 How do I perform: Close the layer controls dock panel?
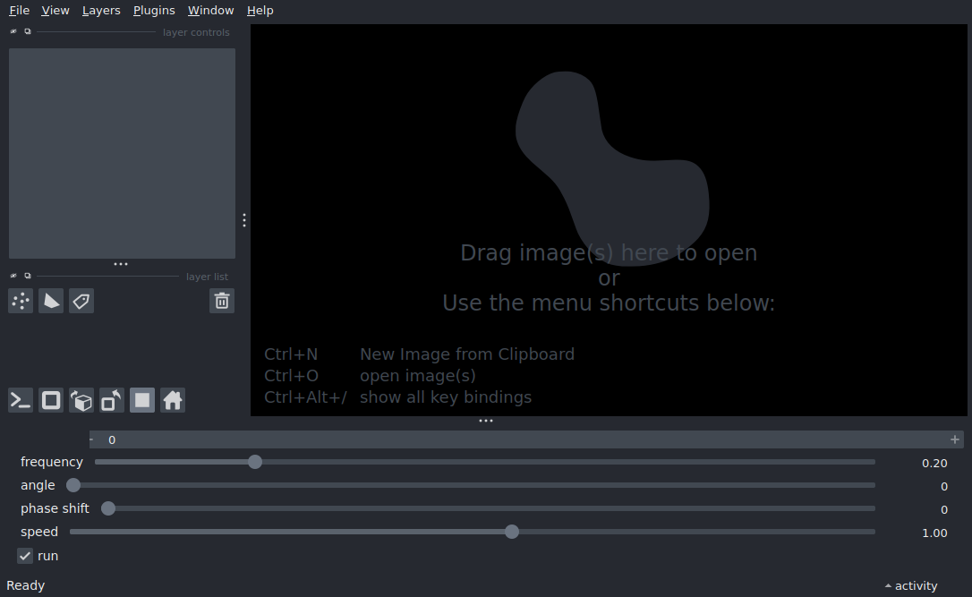(x=13, y=31)
